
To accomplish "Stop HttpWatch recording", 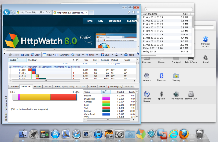I will click(25, 55).
